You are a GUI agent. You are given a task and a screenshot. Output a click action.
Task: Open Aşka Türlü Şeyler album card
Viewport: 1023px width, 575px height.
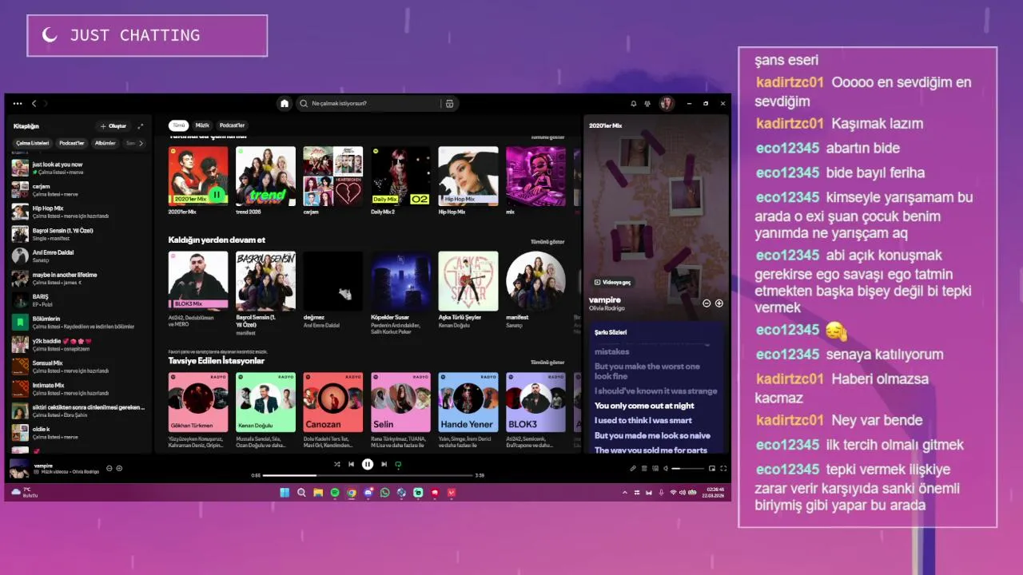[x=468, y=290]
